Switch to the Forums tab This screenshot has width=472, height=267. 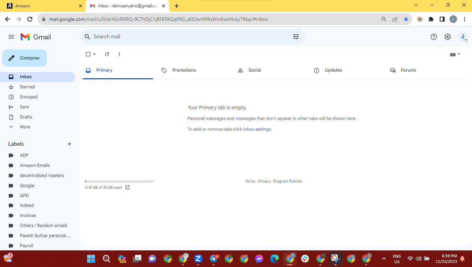(422, 70)
